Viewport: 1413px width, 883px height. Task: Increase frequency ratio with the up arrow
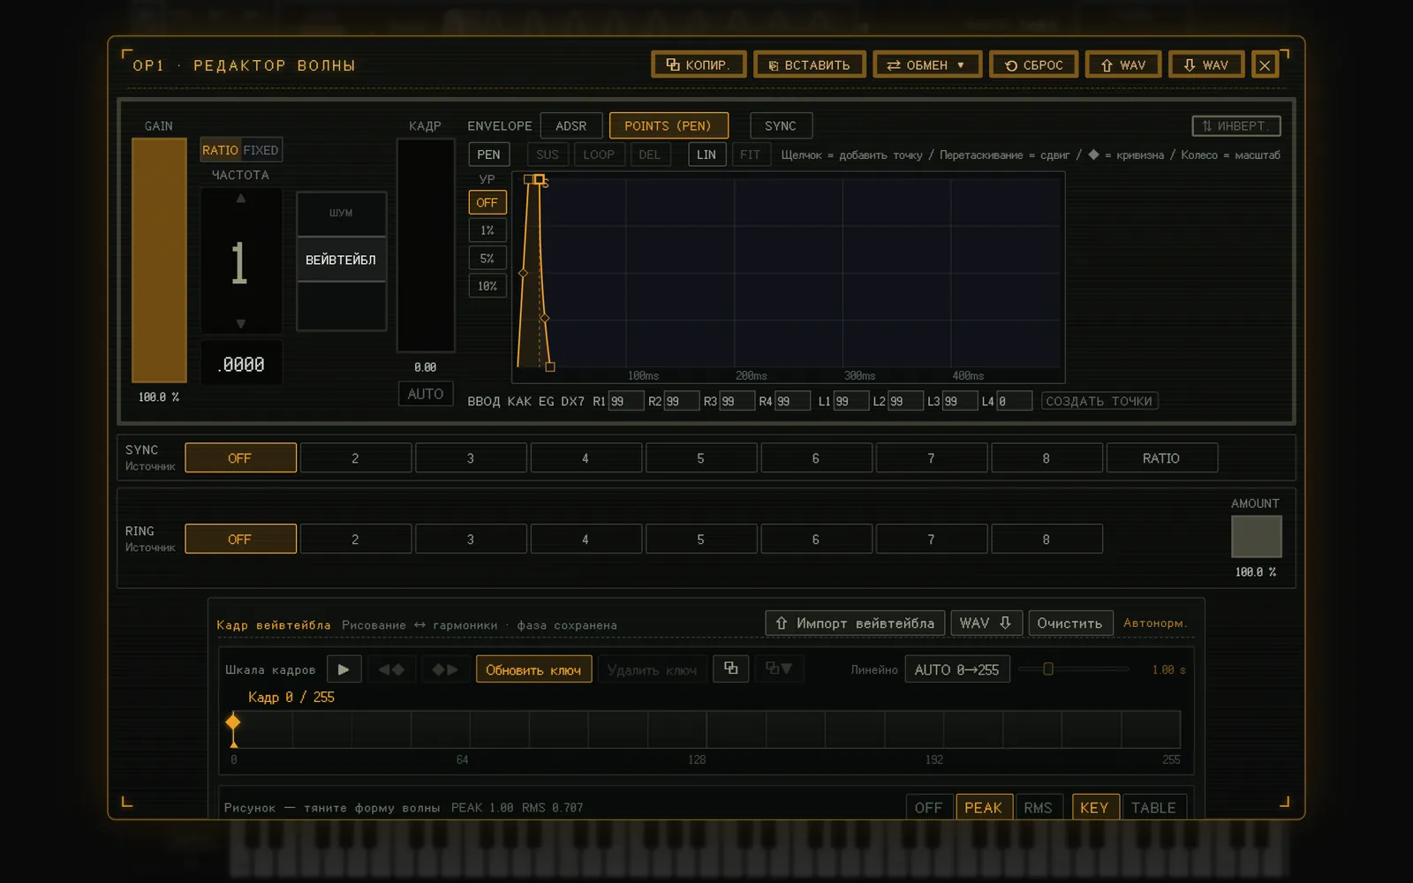[240, 199]
